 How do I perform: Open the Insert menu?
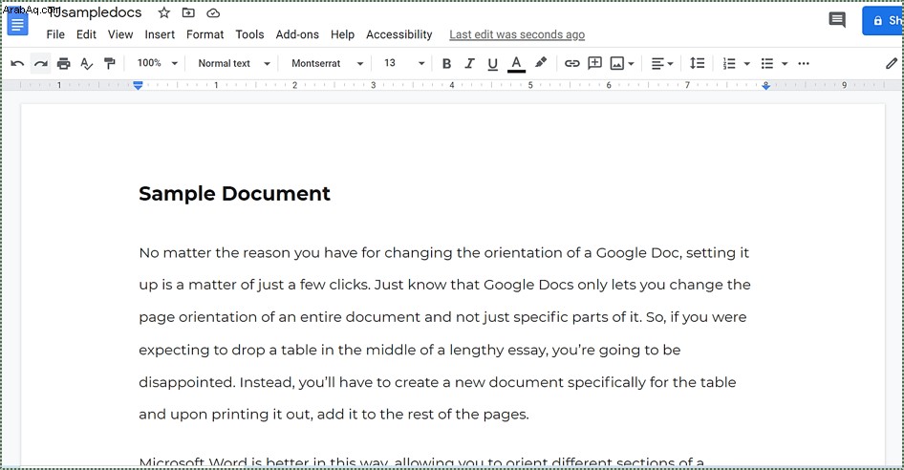coord(160,34)
